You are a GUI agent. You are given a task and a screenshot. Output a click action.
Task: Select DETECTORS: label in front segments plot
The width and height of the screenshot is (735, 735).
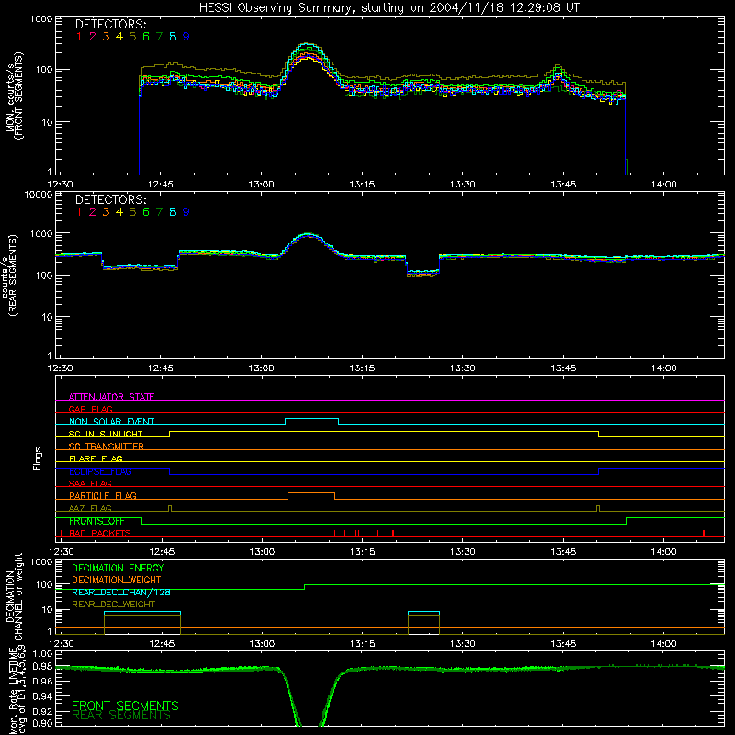tap(111, 24)
